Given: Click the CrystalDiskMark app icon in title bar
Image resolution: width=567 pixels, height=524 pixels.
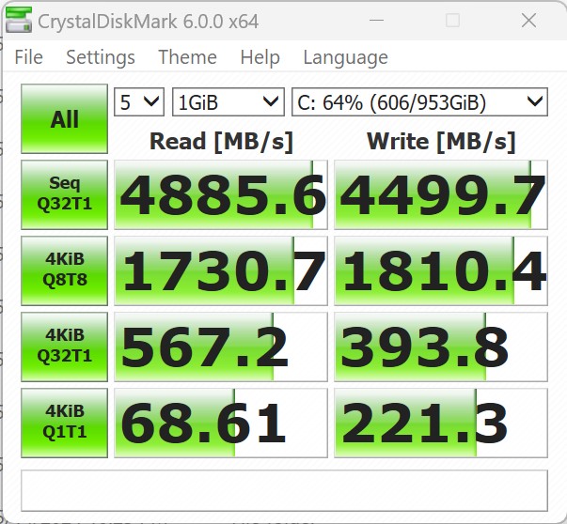Looking at the screenshot, I should coord(19,21).
